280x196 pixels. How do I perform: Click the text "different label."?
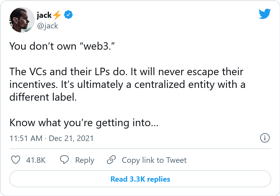(43, 97)
